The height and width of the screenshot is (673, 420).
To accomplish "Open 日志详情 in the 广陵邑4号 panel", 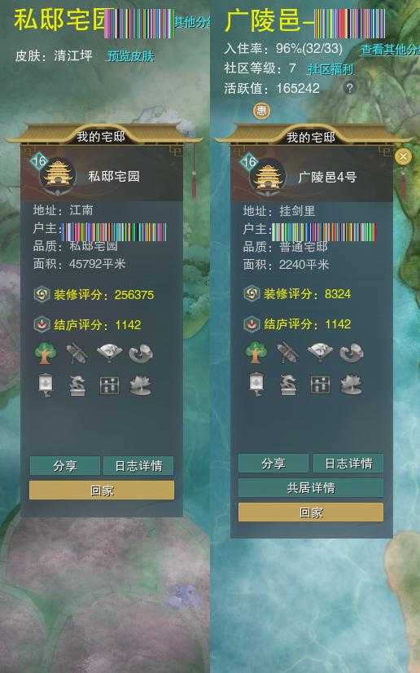I will pyautogui.click(x=348, y=464).
